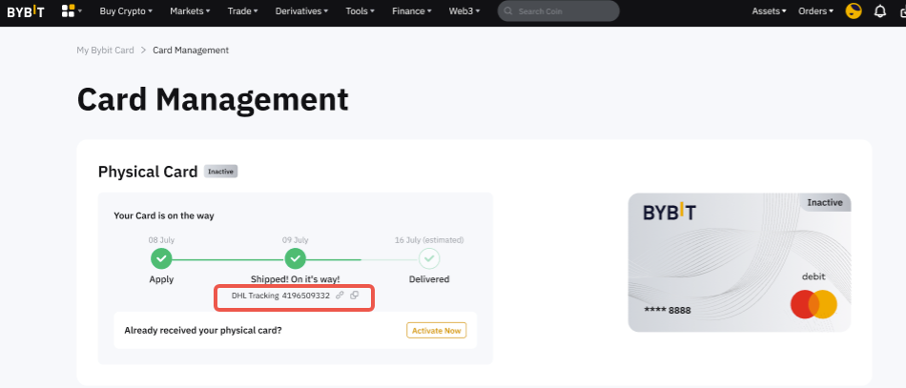Expand the Web3 menu

pos(464,11)
